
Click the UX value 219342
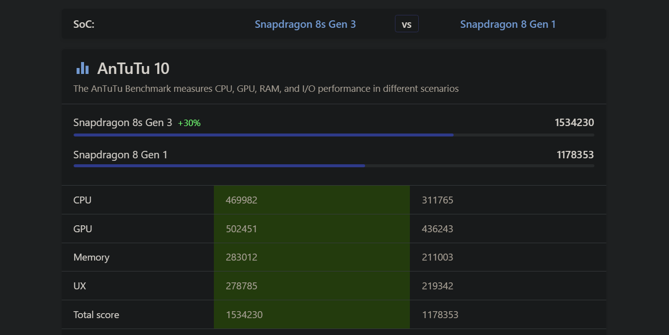[x=438, y=286]
